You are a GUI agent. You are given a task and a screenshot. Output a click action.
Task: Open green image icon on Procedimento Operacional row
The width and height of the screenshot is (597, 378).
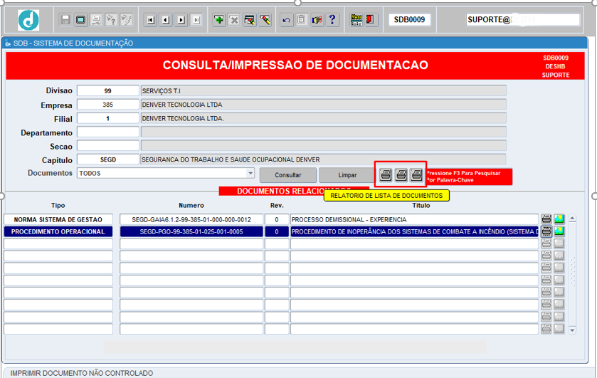coord(559,231)
